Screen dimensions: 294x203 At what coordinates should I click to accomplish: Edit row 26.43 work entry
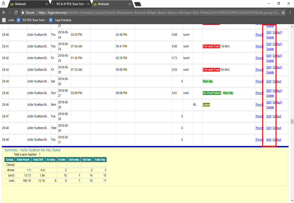[269, 67]
